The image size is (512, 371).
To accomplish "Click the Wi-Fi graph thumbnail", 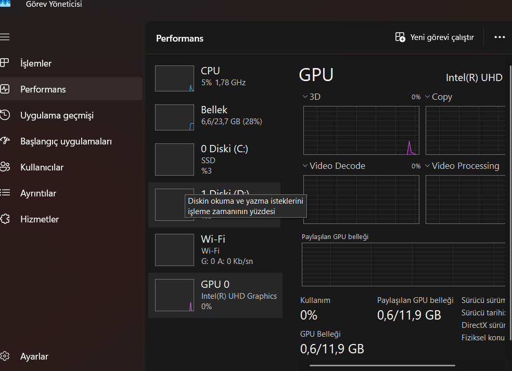I will click(x=174, y=250).
